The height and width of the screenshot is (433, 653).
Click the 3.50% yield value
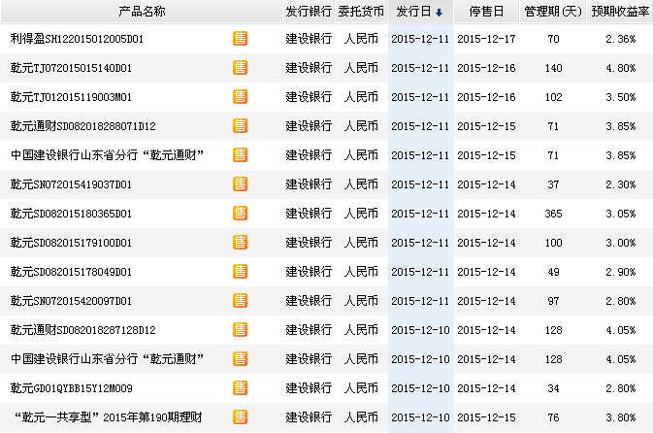(x=621, y=97)
